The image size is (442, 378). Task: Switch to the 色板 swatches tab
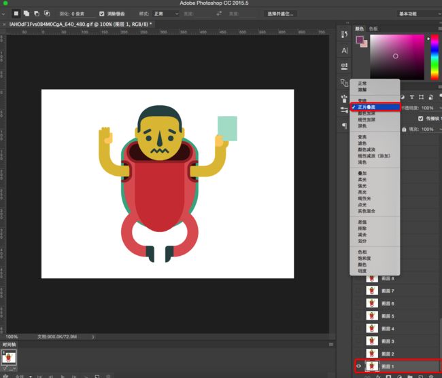point(373,29)
